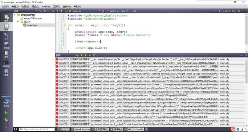Image resolution: width=248 pixels, height=132 pixels.
Task: Open the kit selector with Debug monitor icon
Action: (6, 102)
